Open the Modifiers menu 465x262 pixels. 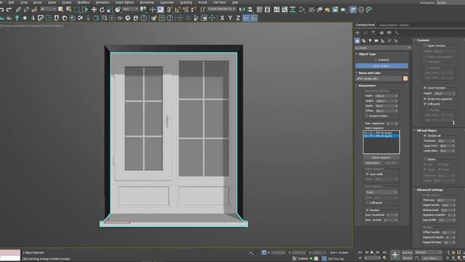coord(84,2)
